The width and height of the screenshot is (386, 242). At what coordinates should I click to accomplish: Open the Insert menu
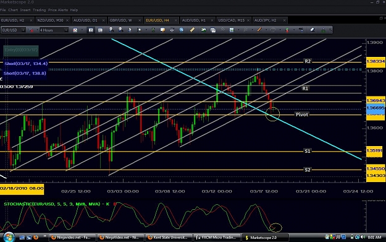pos(25,10)
